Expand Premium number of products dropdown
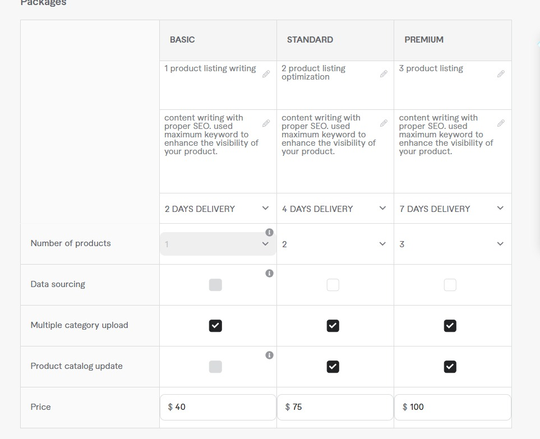 coord(453,244)
